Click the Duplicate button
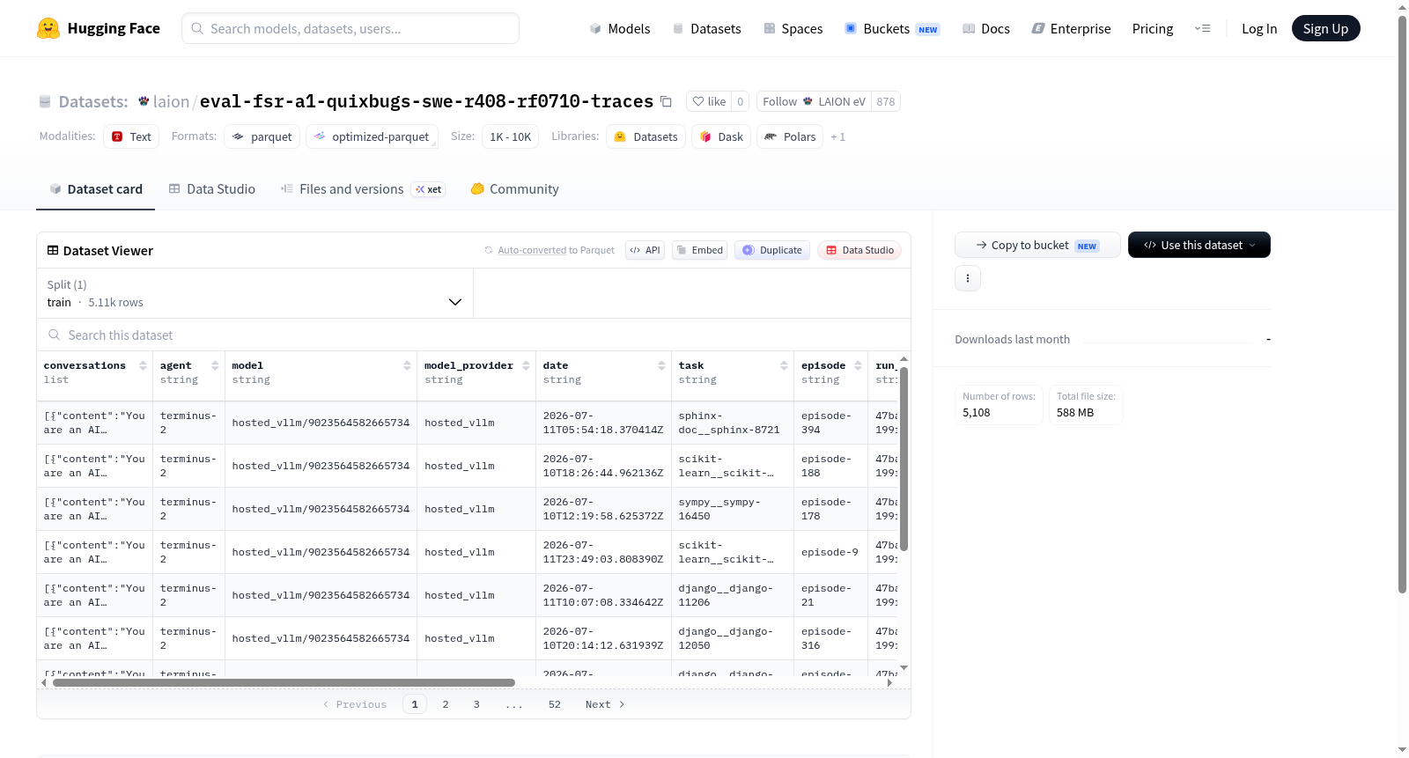The width and height of the screenshot is (1409, 758). [771, 250]
